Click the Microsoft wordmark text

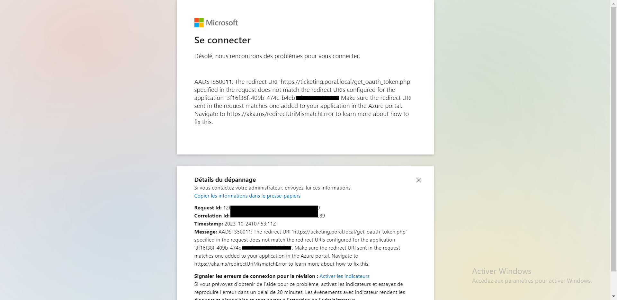pyautogui.click(x=222, y=23)
